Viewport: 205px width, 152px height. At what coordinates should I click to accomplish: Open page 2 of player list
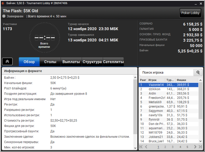(x=165, y=147)
